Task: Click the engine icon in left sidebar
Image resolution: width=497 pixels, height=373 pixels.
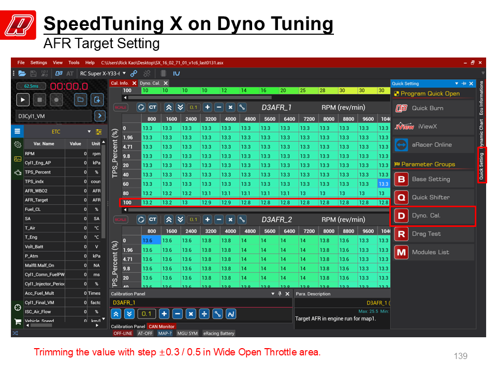Action: point(18,173)
